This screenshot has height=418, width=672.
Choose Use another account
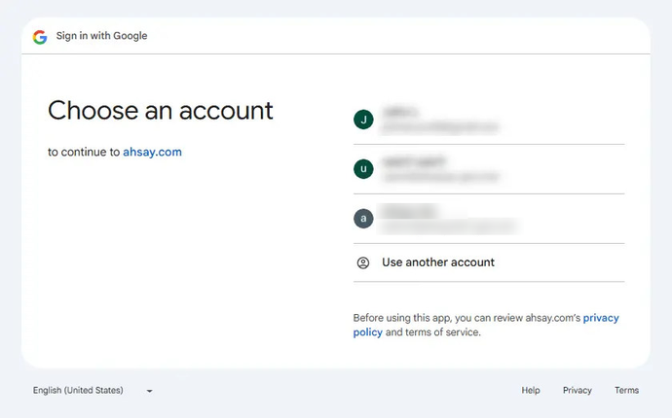coord(489,262)
